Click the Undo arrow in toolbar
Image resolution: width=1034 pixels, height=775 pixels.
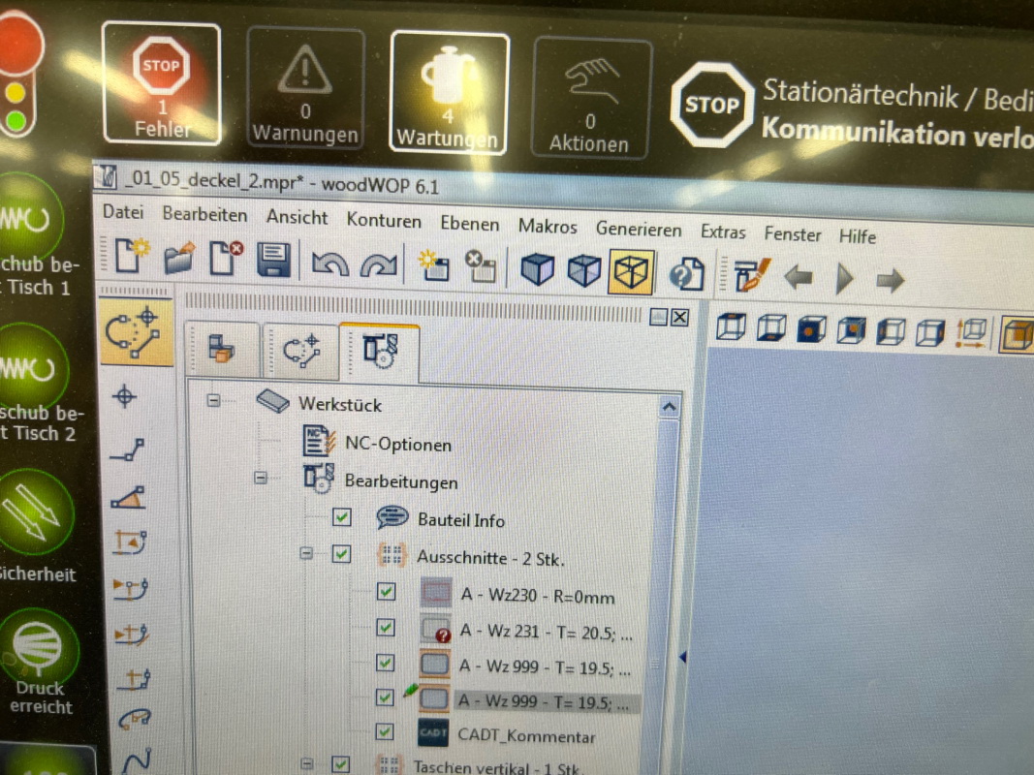(x=329, y=263)
